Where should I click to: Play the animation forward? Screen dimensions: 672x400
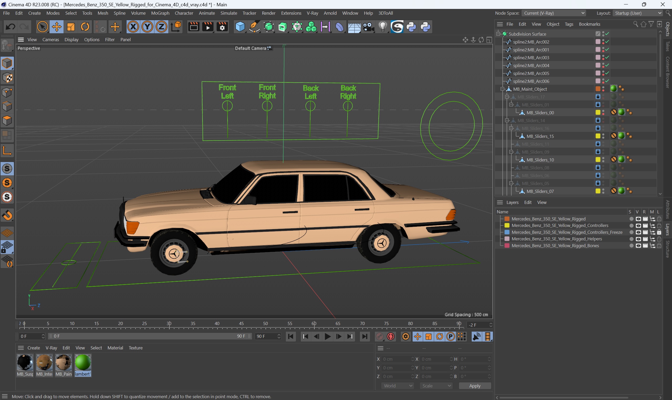pyautogui.click(x=327, y=336)
